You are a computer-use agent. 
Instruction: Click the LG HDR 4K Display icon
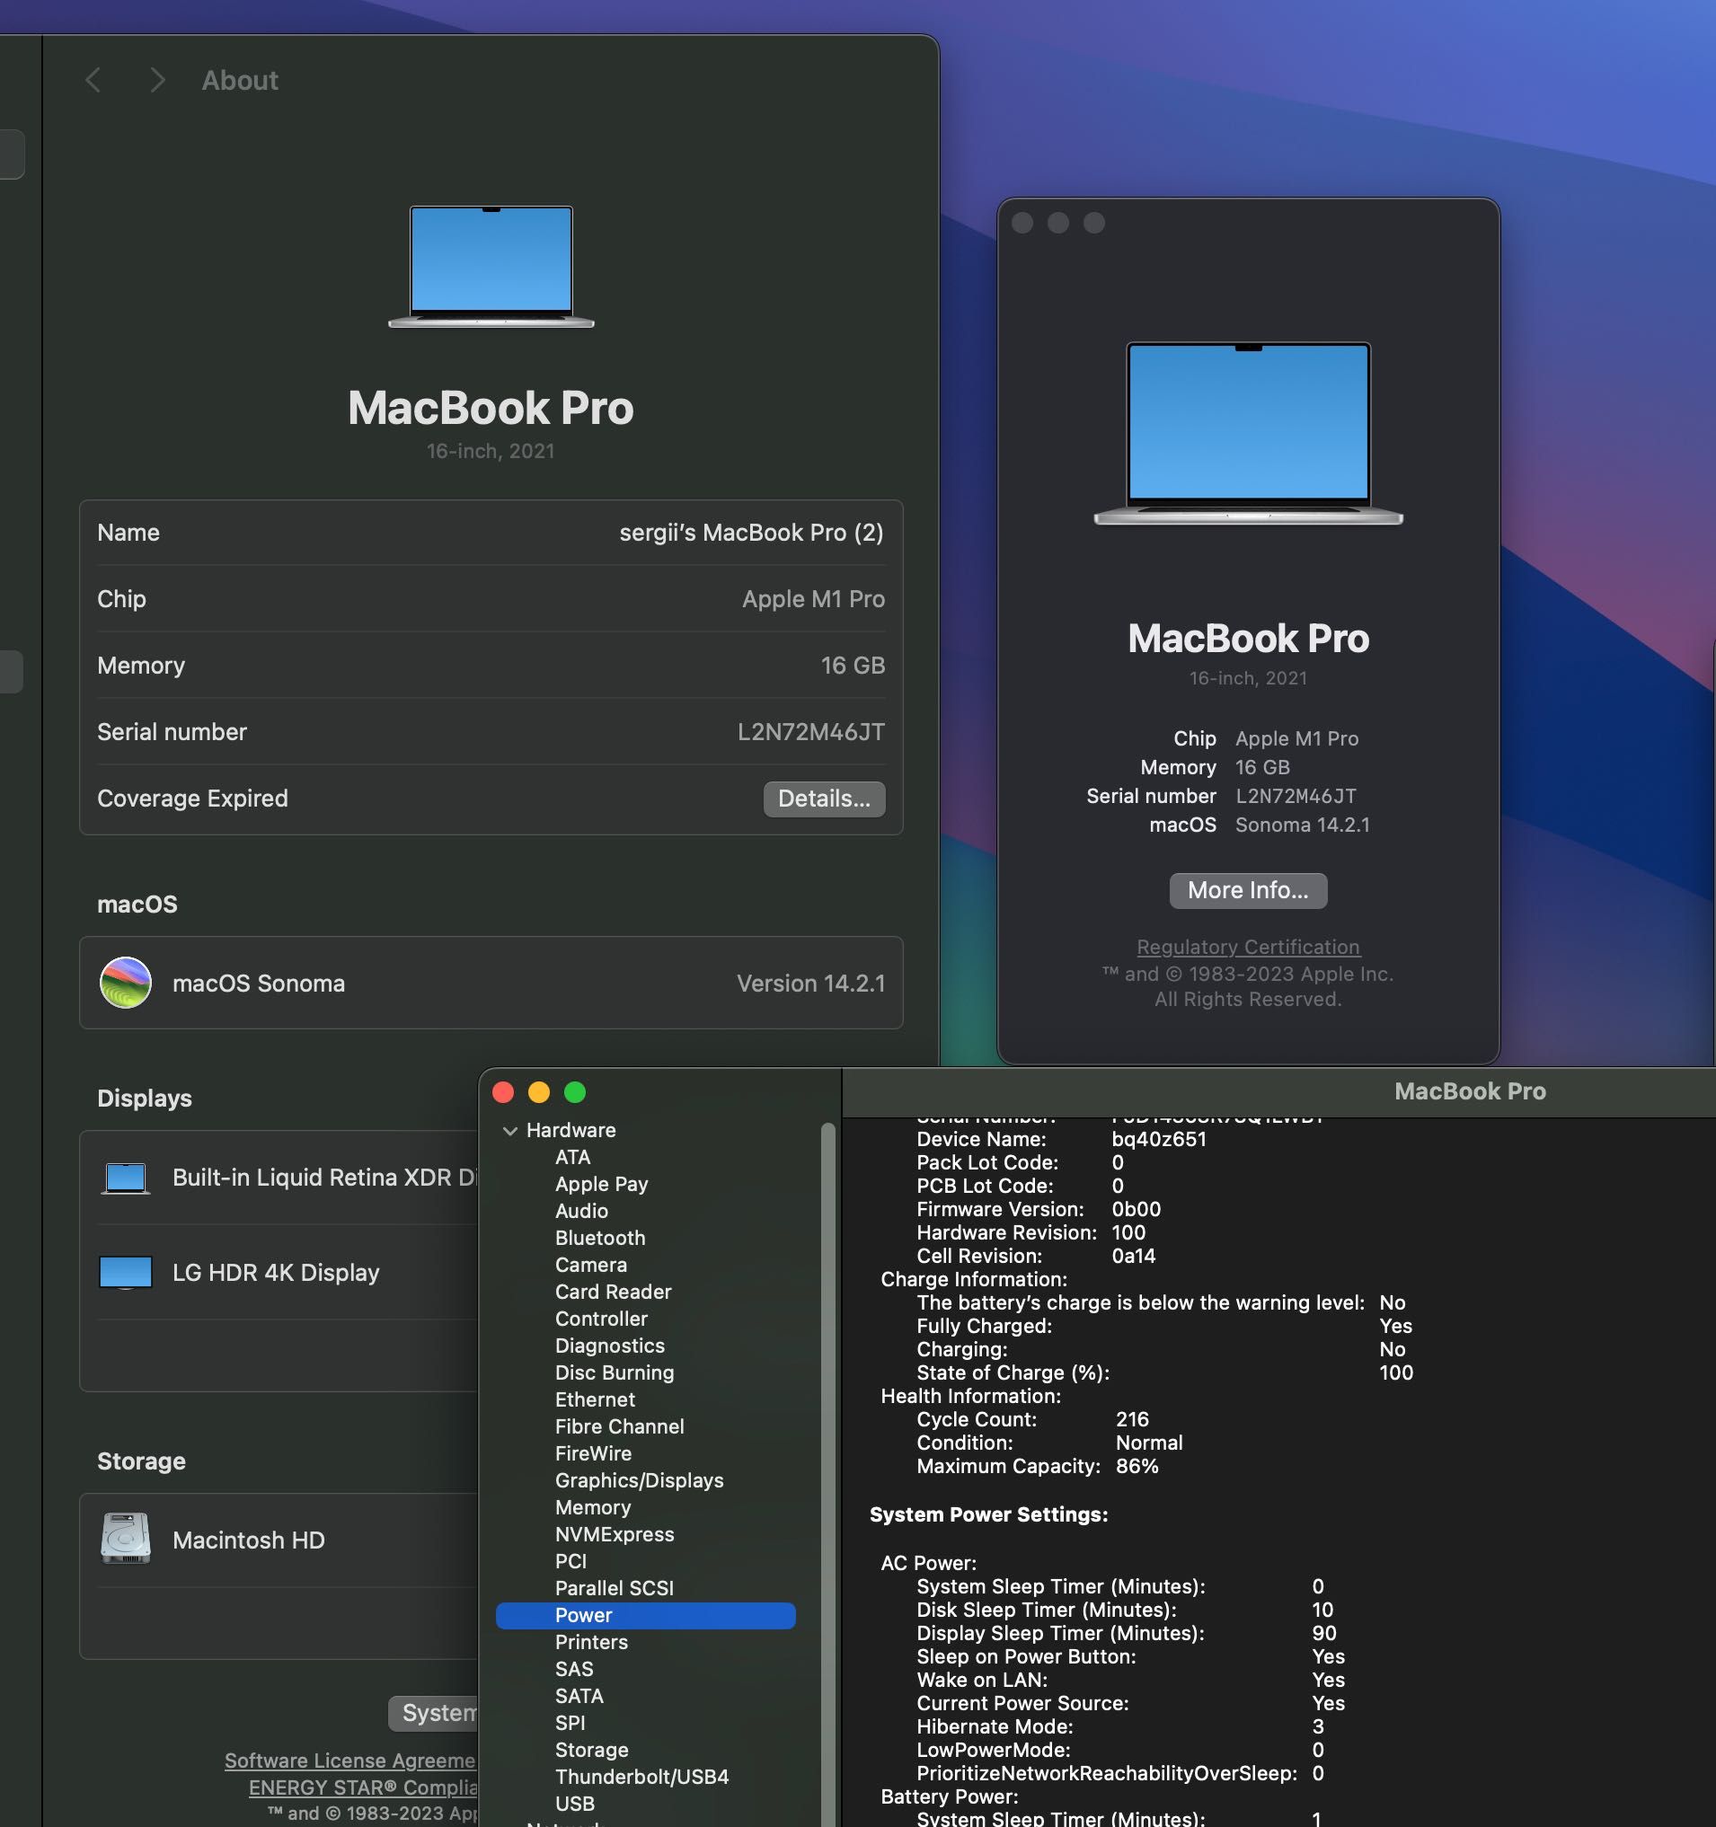125,1273
